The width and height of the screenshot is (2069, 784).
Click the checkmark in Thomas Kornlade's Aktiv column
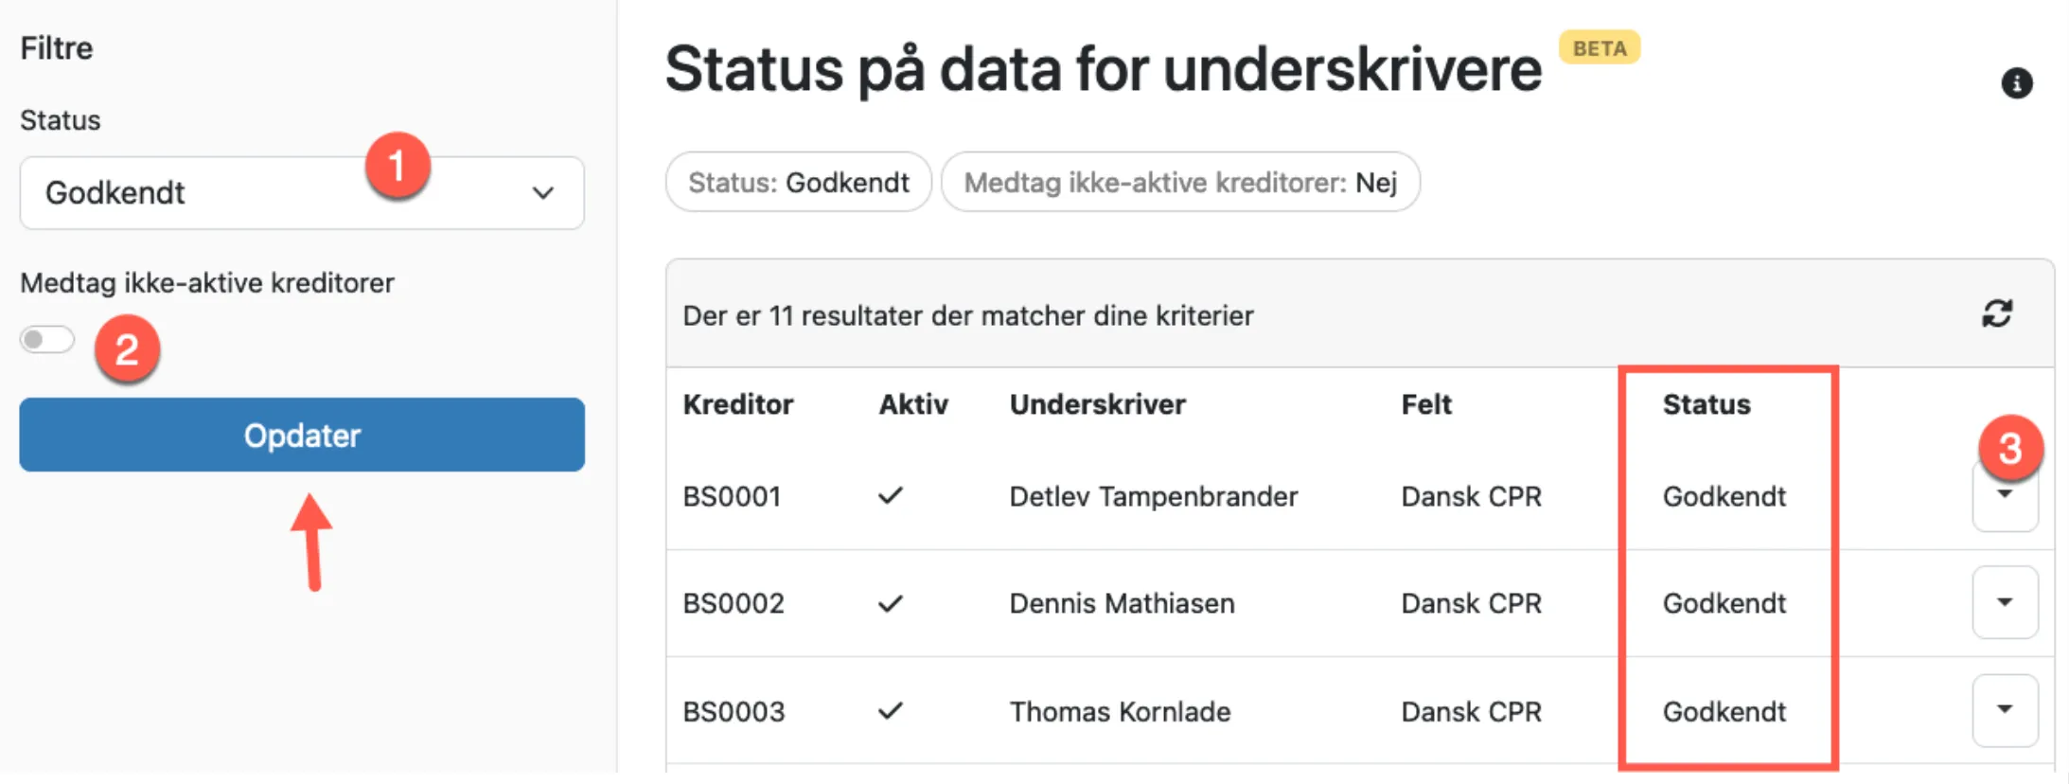[x=891, y=711]
